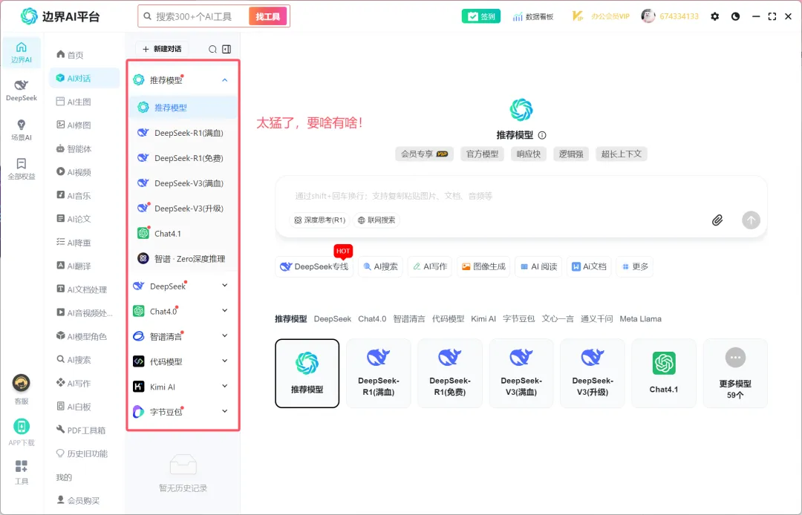This screenshot has width=802, height=515.
Task: Select DeepSeek-R1(满血) in model list
Action: coord(183,133)
